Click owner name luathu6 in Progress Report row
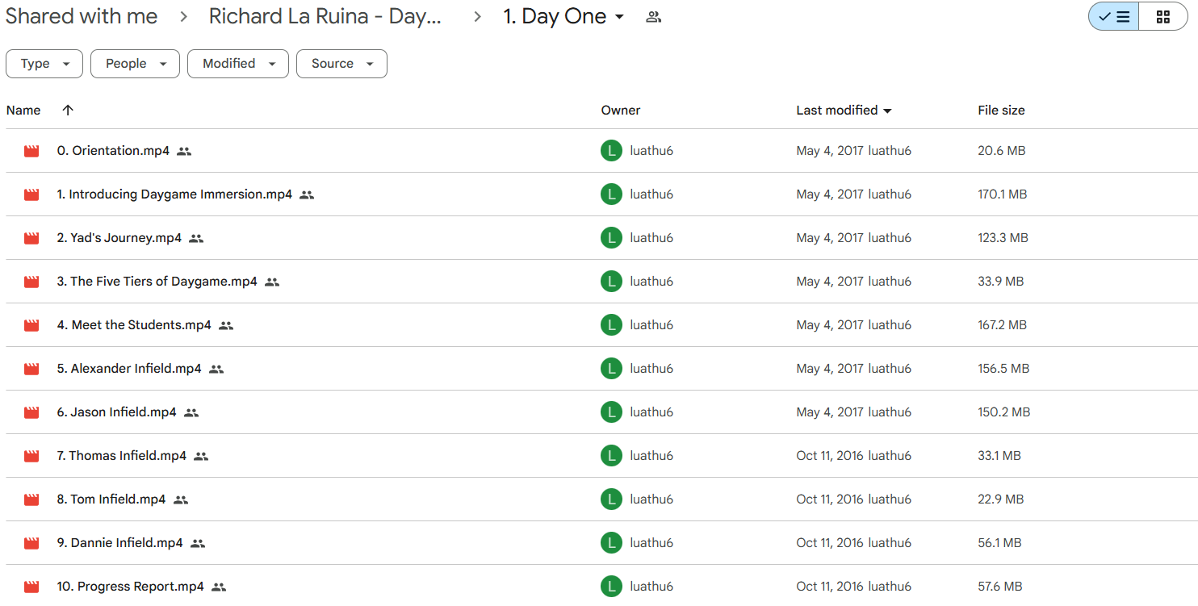Image resolution: width=1198 pixels, height=606 pixels. pyautogui.click(x=651, y=587)
